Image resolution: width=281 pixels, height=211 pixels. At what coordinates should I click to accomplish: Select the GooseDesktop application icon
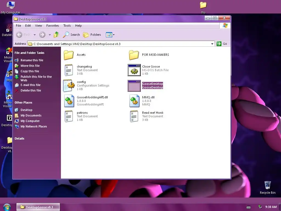(x=134, y=86)
